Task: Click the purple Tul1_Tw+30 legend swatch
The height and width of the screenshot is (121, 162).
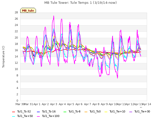Action: 131,112
